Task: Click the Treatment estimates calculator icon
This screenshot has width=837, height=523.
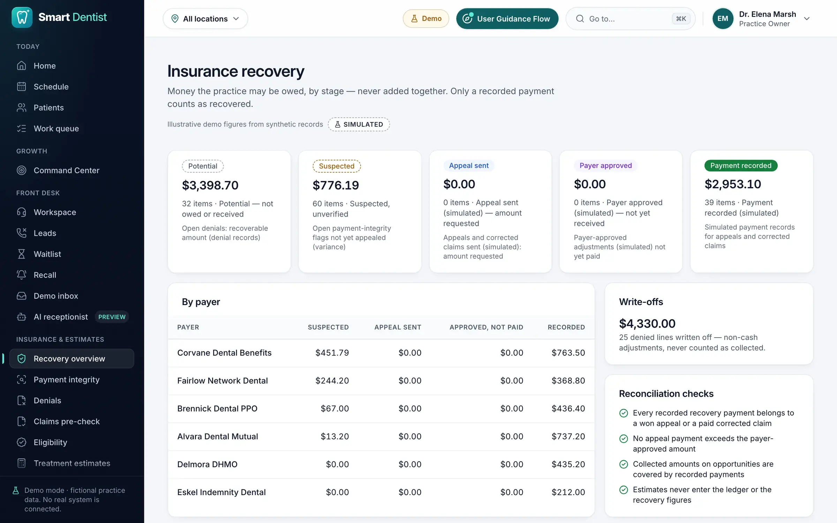Action: coord(22,463)
